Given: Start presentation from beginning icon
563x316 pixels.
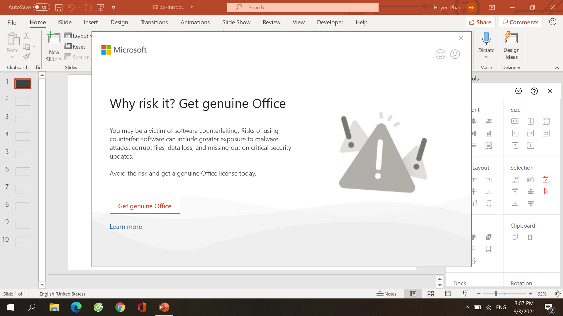Looking at the screenshot, I should pyautogui.click(x=101, y=8).
